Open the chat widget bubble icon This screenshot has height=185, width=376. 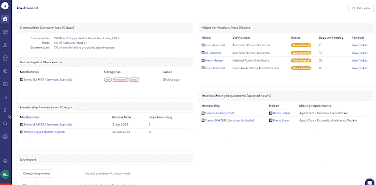370,182
